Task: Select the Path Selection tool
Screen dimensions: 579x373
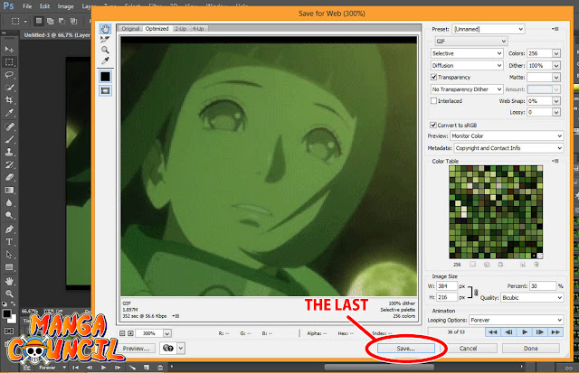Action: [9, 255]
